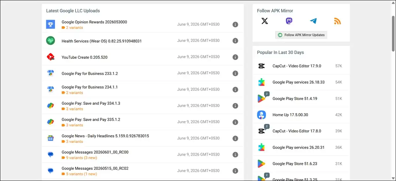
Task: Click the Health Services (Wear OS) app icon
Action: [50, 41]
